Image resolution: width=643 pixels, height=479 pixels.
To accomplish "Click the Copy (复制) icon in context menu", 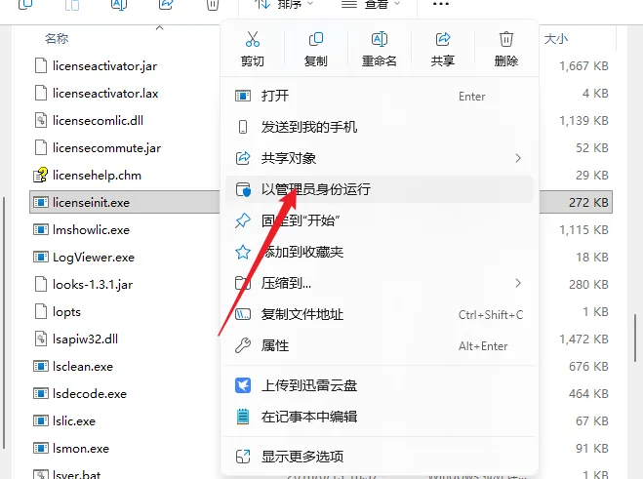I will 316,39.
